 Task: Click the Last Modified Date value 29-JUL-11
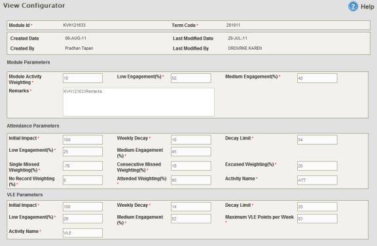click(238, 39)
